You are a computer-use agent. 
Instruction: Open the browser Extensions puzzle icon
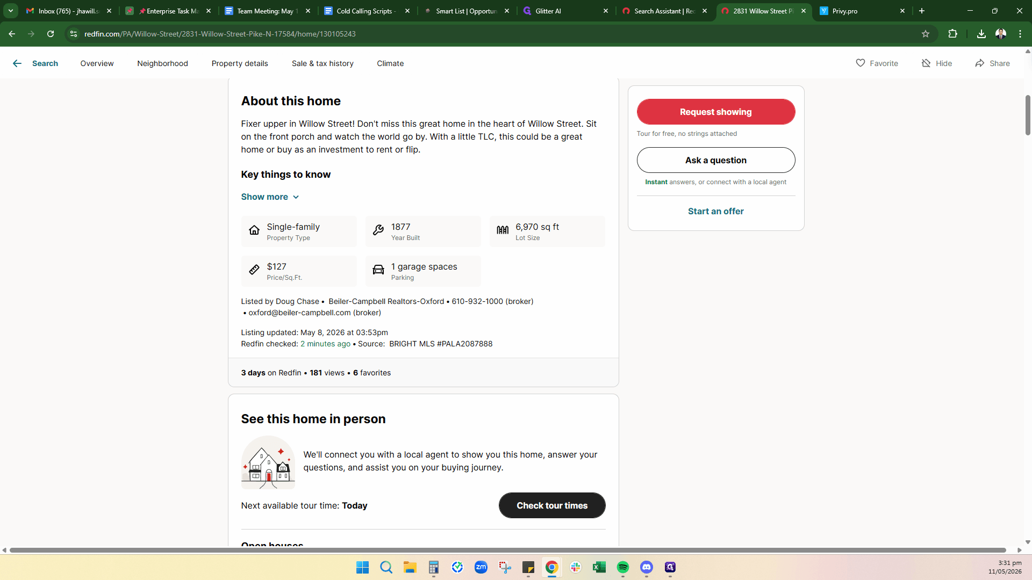pyautogui.click(x=952, y=34)
